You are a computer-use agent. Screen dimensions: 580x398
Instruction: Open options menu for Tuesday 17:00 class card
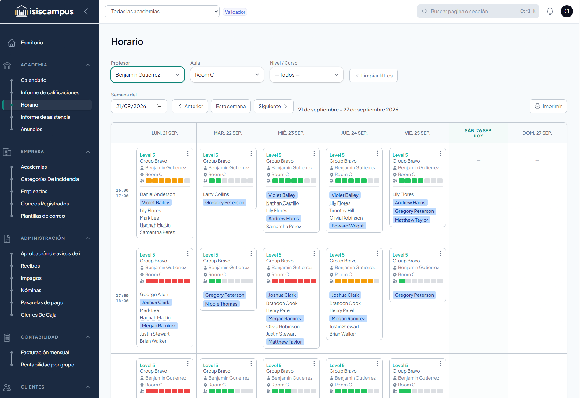251,253
